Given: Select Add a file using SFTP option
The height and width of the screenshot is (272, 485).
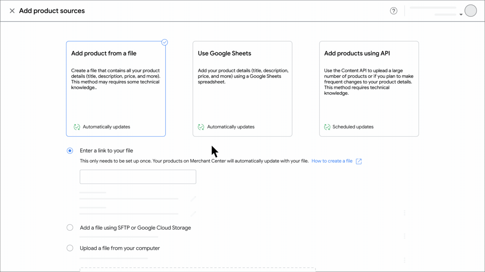Looking at the screenshot, I should 70,228.
